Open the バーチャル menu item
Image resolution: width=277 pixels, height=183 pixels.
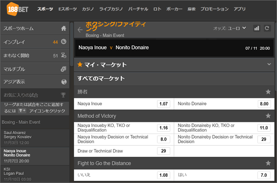tap(138, 9)
